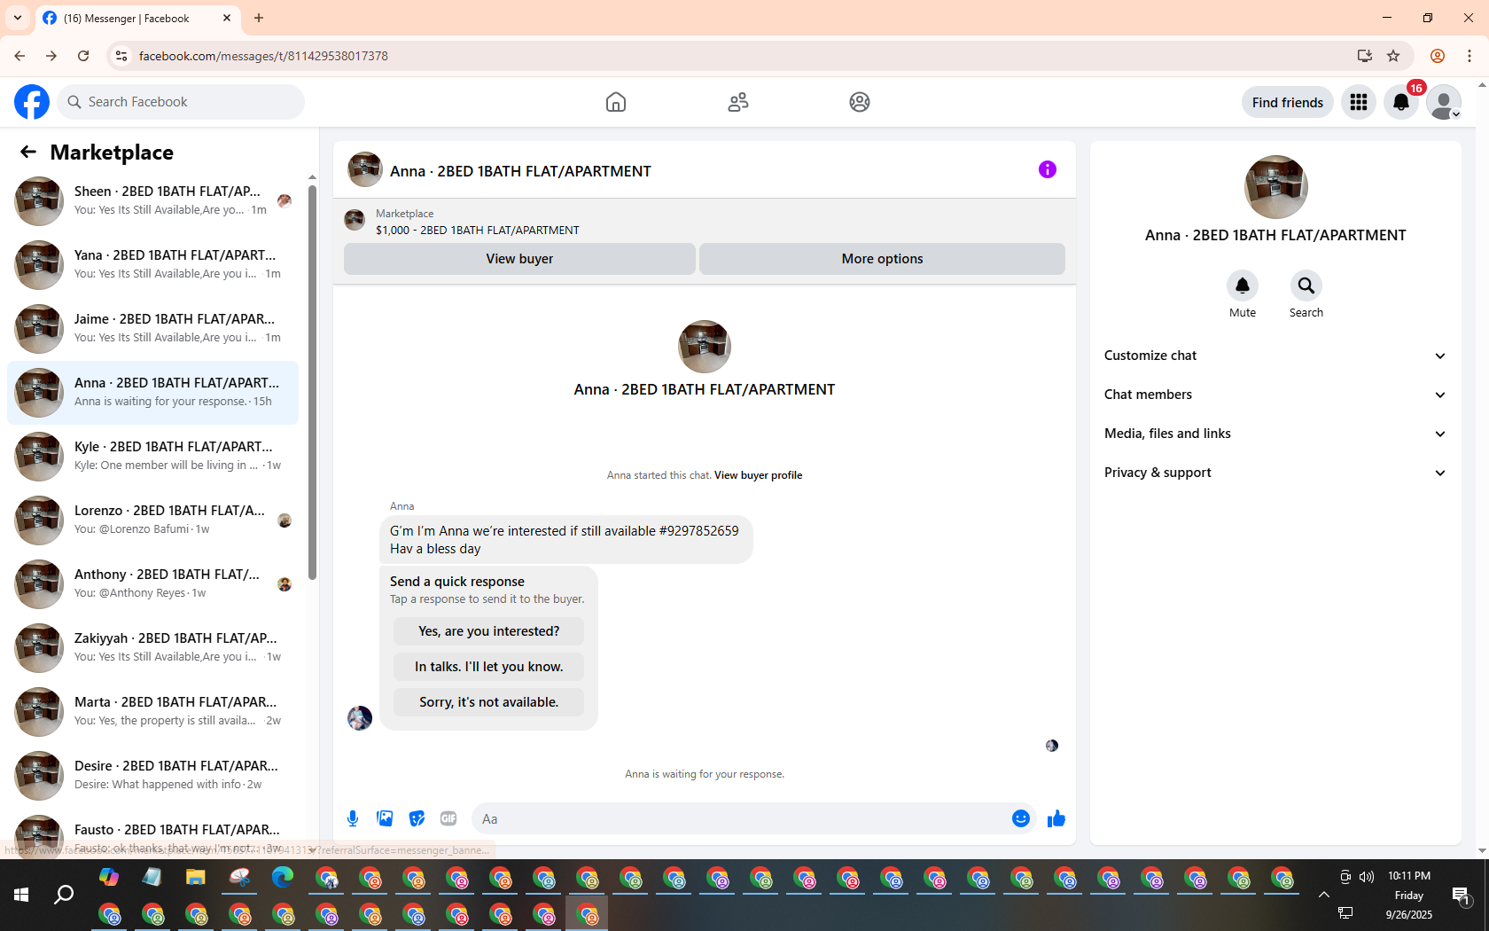Click the conversation list scrollbar
This screenshot has height=931, width=1489.
point(312,381)
